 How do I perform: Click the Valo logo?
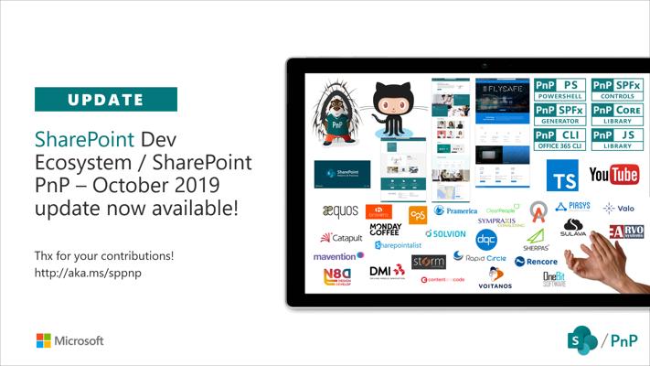coord(619,208)
